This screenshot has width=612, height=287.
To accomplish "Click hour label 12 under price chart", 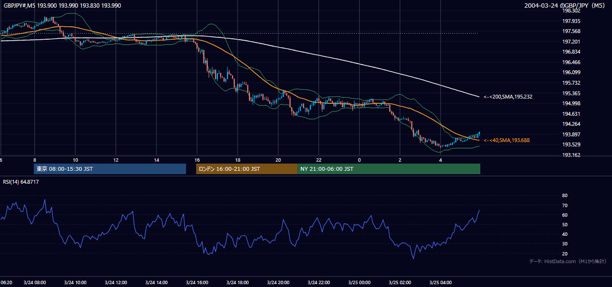I will point(116,160).
